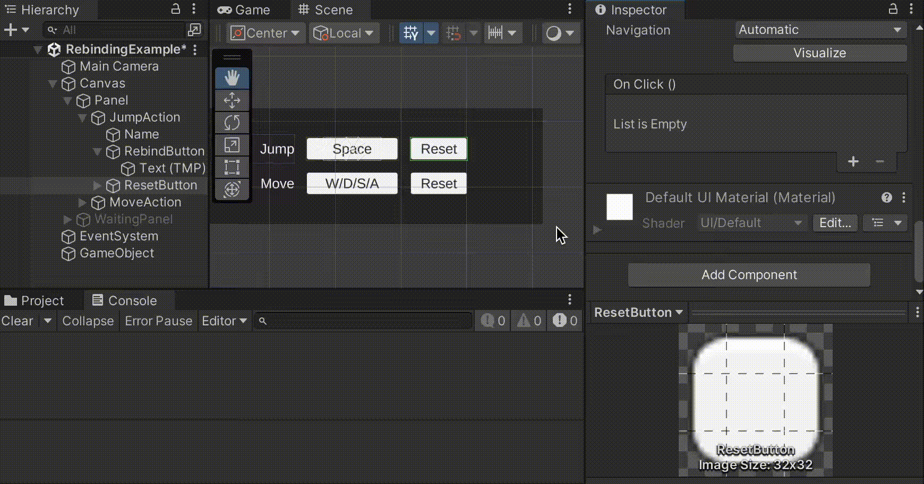The height and width of the screenshot is (484, 924).
Task: Select the Rotate tool
Action: [x=232, y=123]
